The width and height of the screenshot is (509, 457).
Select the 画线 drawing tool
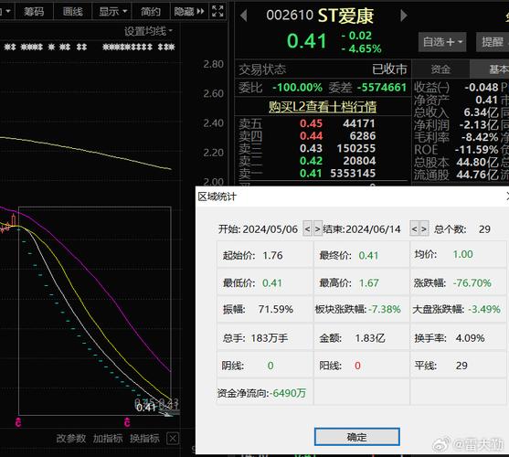[73, 12]
